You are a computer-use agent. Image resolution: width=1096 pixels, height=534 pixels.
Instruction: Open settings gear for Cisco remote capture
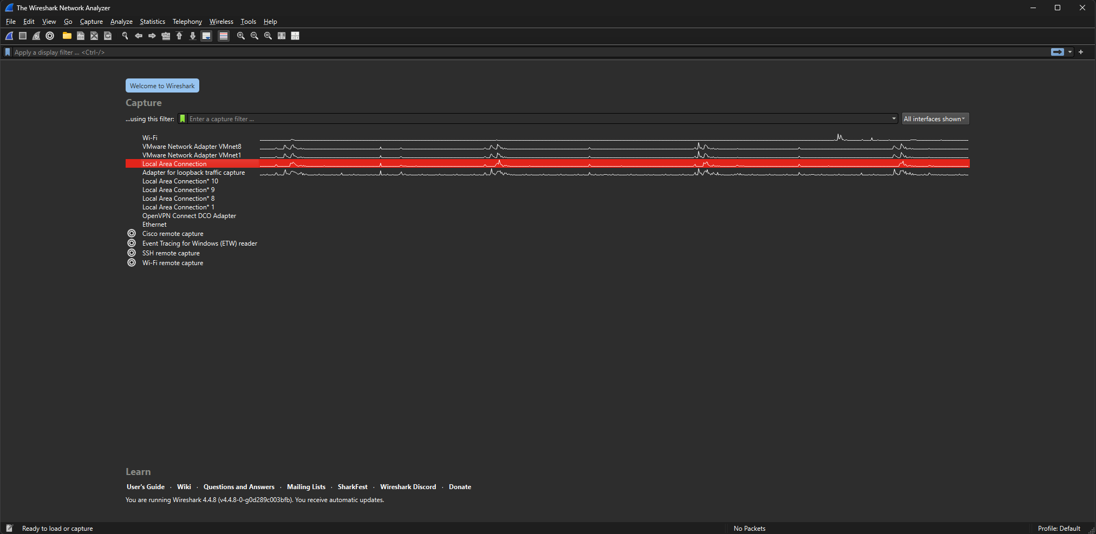point(132,233)
